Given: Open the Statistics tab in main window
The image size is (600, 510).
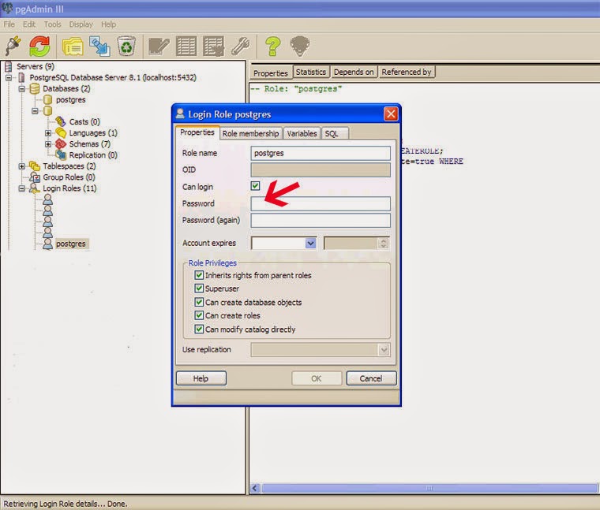Looking at the screenshot, I should [x=311, y=72].
